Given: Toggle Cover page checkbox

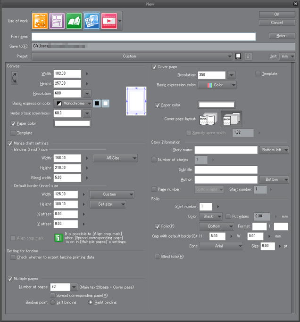Looking at the screenshot, I should (154, 67).
